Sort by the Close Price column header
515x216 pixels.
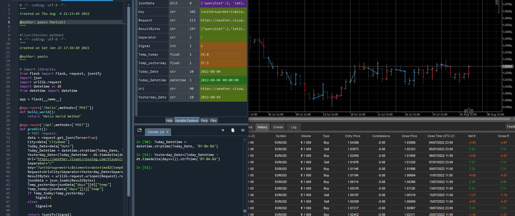click(409, 136)
